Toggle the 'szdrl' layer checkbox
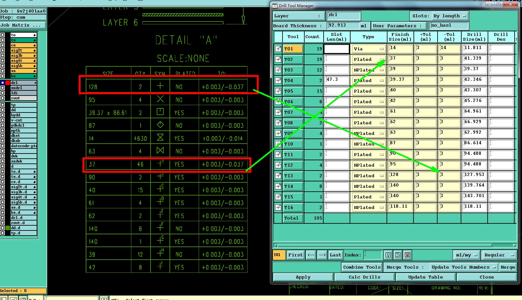The height and width of the screenshot is (300, 522). [x=3, y=88]
